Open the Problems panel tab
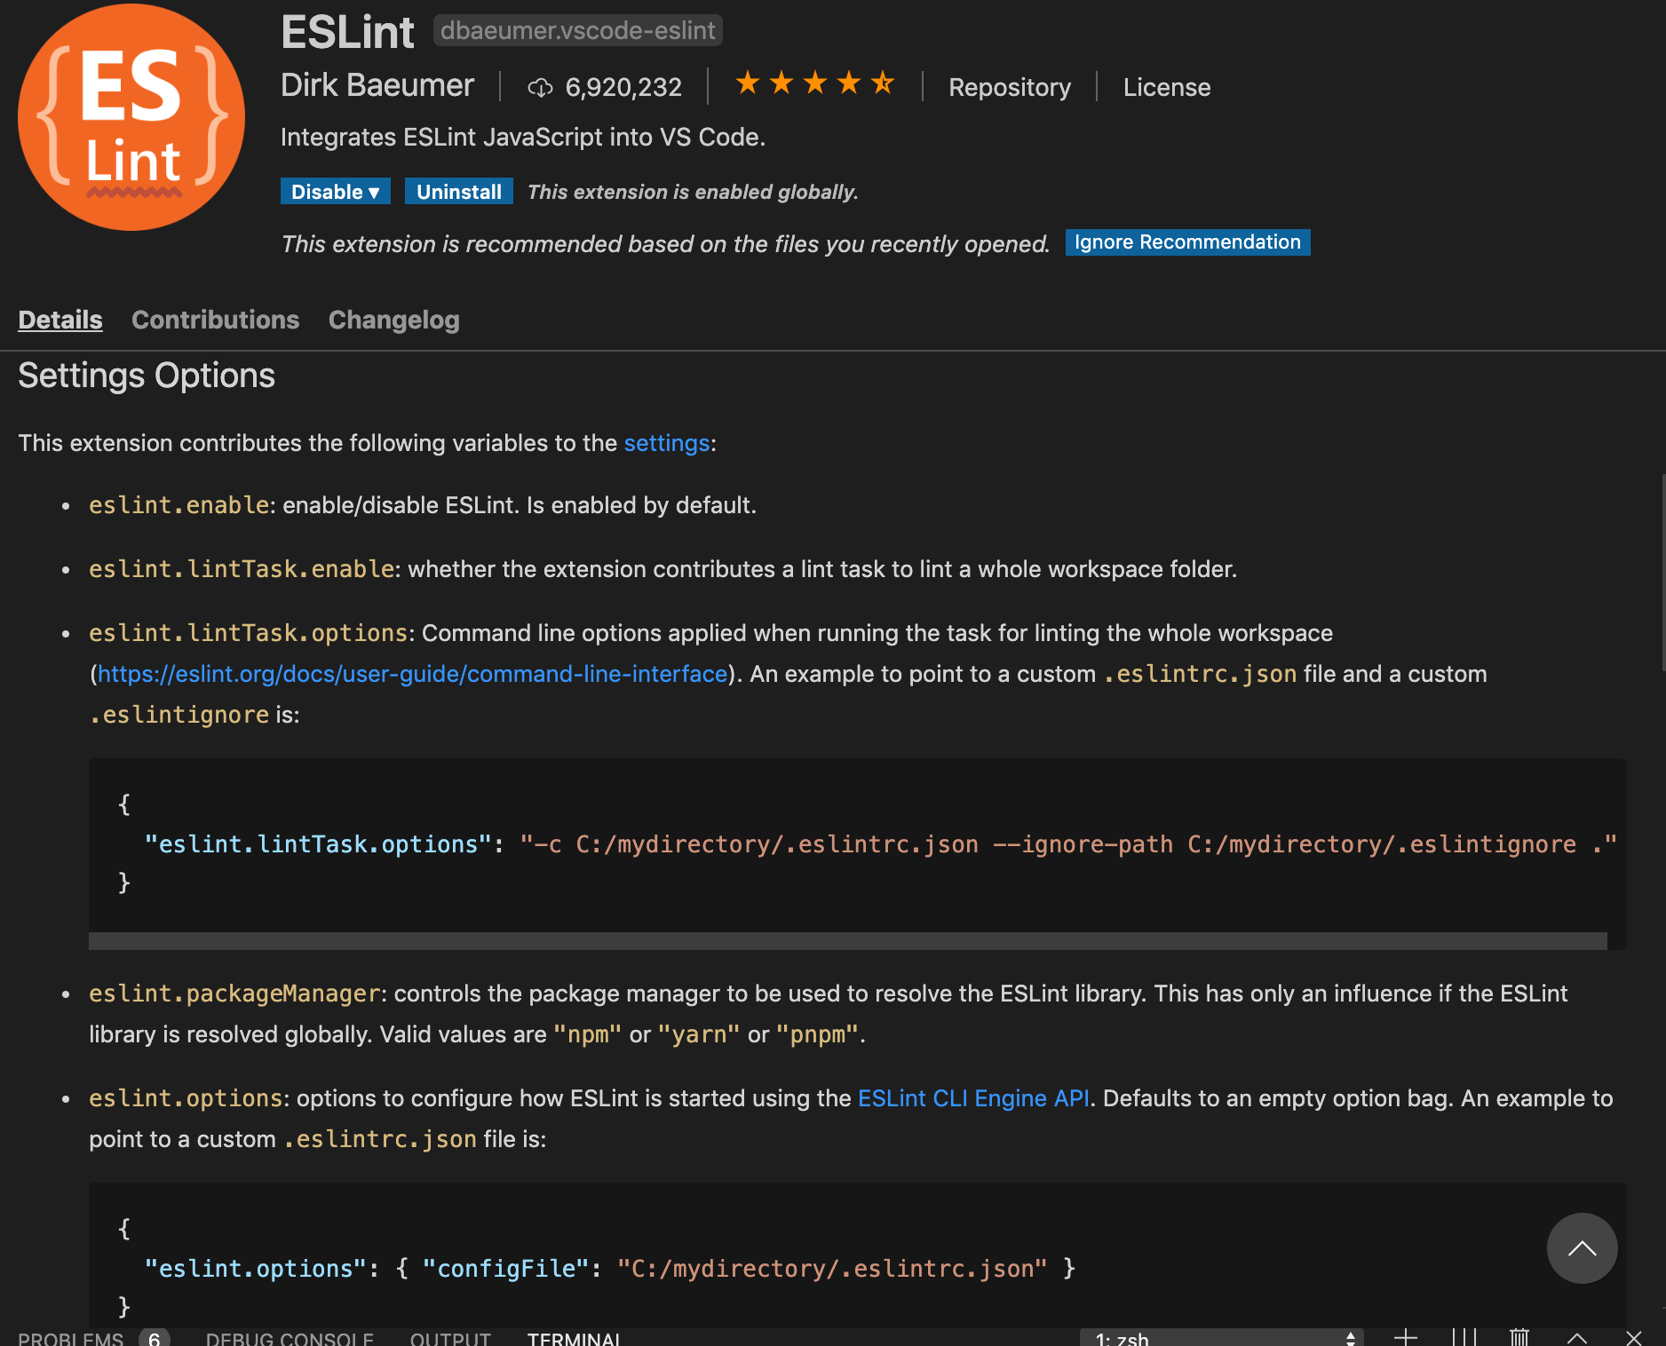Image resolution: width=1666 pixels, height=1346 pixels. pyautogui.click(x=71, y=1338)
